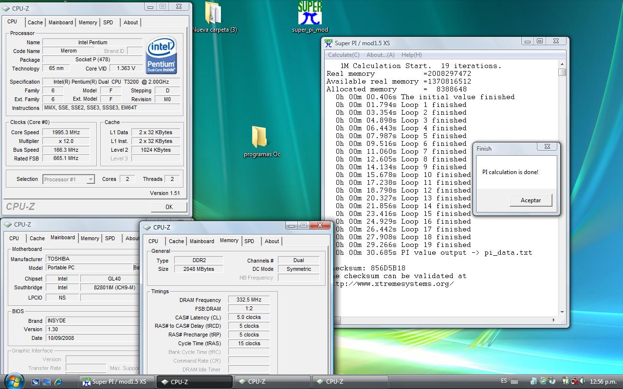Click the Rated FSB value 665.1 MHz
623x389 pixels.
click(66, 159)
